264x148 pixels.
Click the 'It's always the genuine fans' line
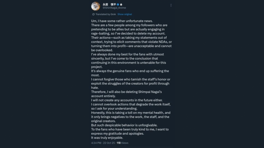click(130, 71)
